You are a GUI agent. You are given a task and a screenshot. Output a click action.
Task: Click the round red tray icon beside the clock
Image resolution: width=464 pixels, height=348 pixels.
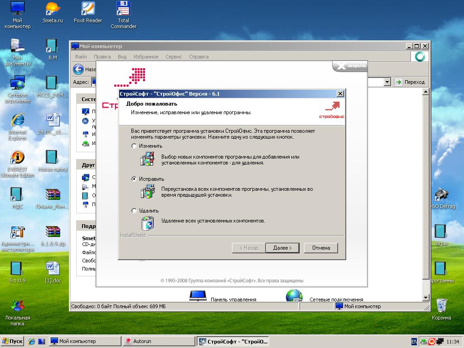pyautogui.click(x=432, y=342)
